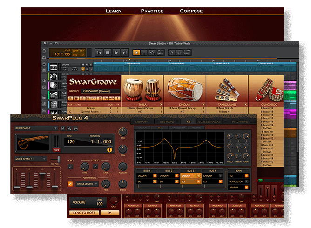Screen dimensions: 311x228
Task: Click the sitar instrument image in SwarPlug
Action: pyautogui.click(x=33, y=143)
